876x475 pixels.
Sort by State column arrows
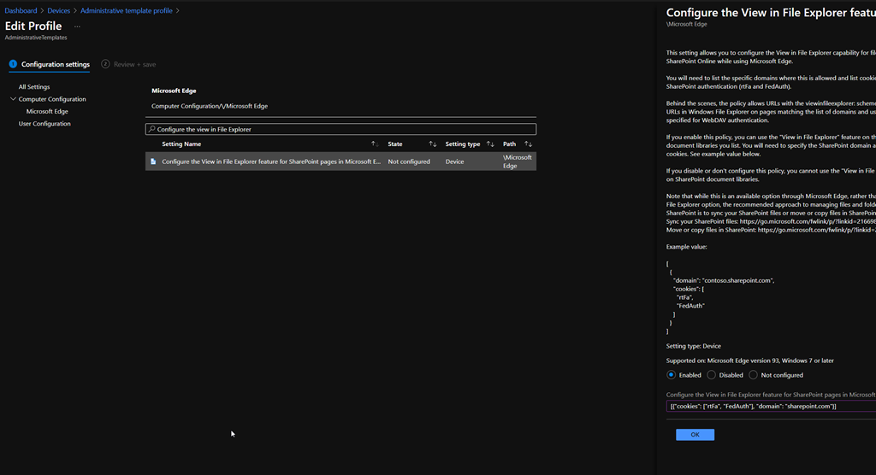[x=432, y=144]
